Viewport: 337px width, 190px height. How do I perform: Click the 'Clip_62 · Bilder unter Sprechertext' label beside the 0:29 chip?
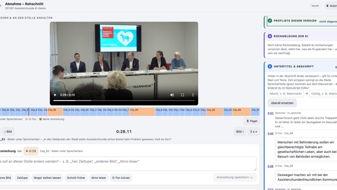pyautogui.click(x=61, y=151)
